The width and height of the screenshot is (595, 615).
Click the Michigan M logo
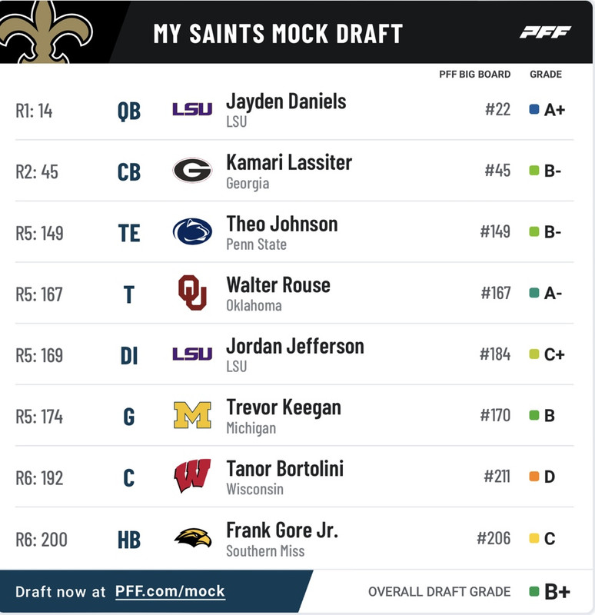tap(192, 415)
